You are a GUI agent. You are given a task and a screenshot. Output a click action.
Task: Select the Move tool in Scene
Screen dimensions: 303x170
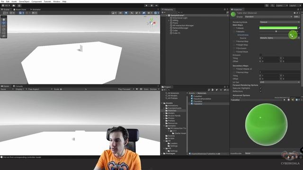(4, 23)
